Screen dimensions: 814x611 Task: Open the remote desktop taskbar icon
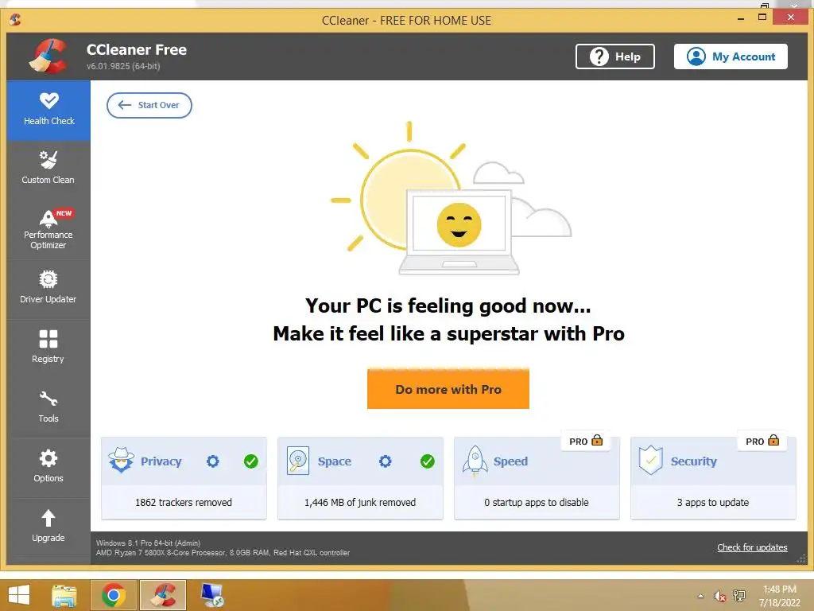coord(212,595)
